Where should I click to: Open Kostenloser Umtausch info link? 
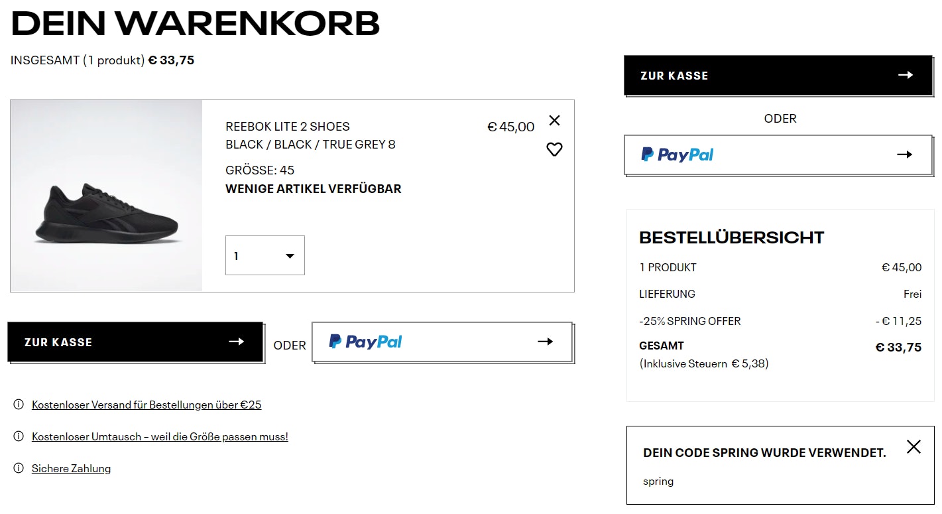pos(160,436)
